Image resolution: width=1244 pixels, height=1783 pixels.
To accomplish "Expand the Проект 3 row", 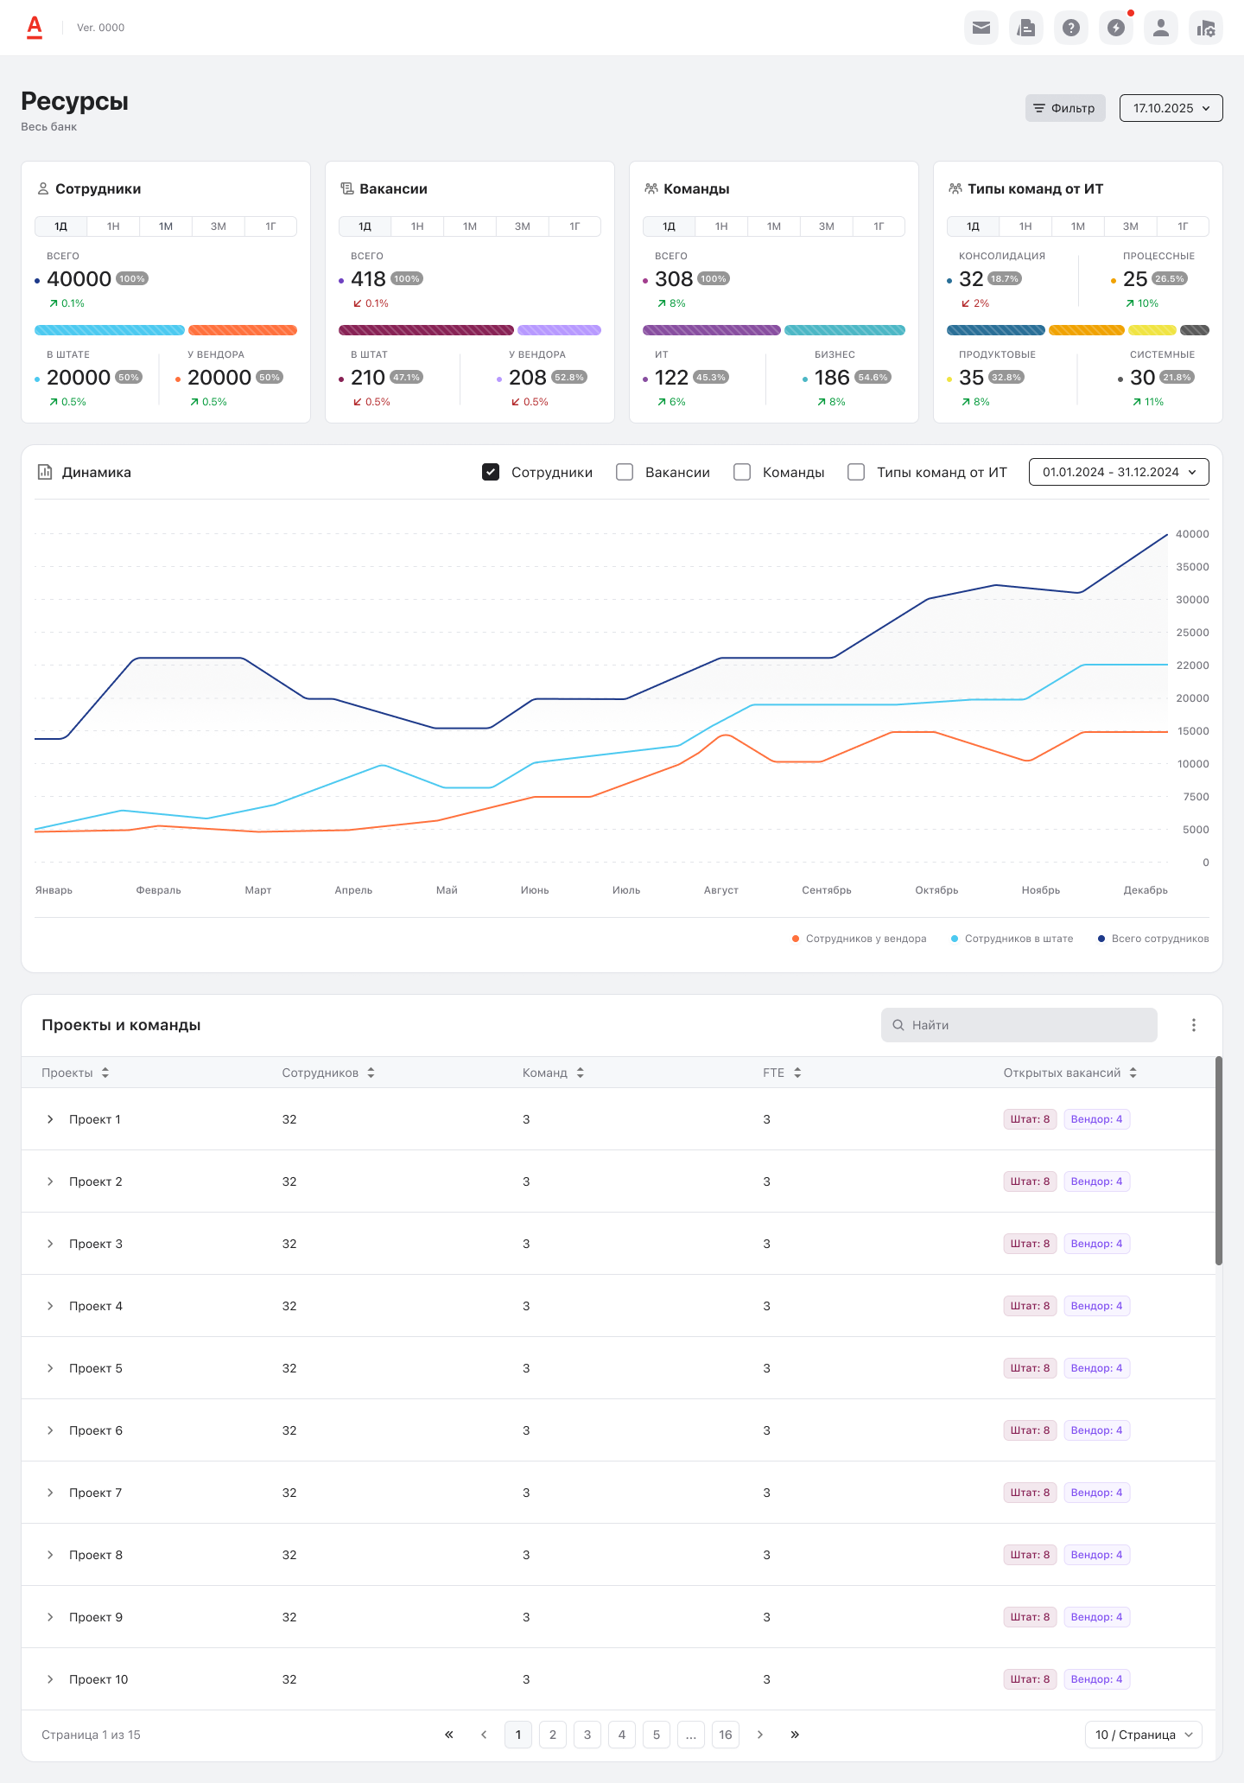I will [50, 1244].
